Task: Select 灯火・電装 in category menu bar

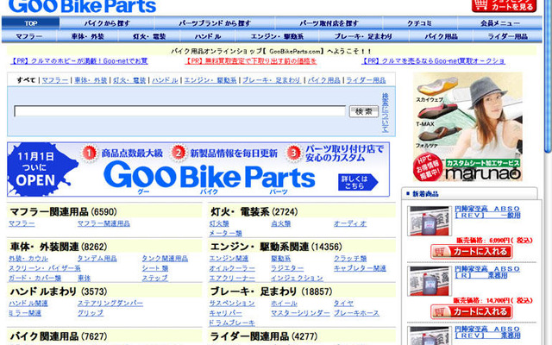Action: pos(149,36)
